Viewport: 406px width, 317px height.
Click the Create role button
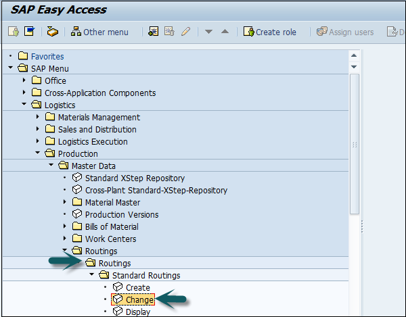pos(270,32)
